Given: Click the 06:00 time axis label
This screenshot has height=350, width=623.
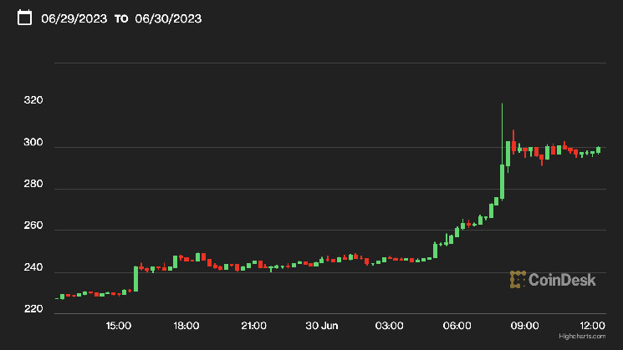Looking at the screenshot, I should point(457,325).
